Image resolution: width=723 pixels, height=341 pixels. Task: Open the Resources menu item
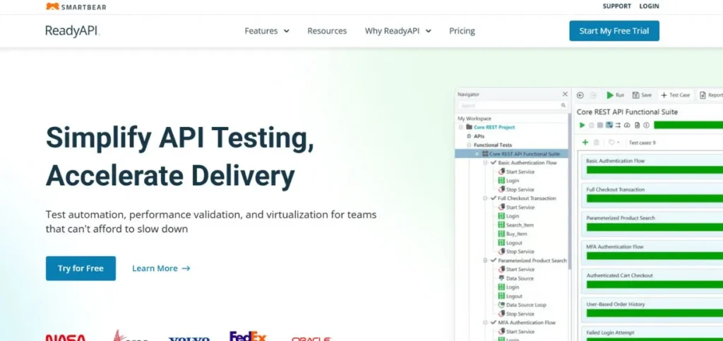pyautogui.click(x=327, y=31)
